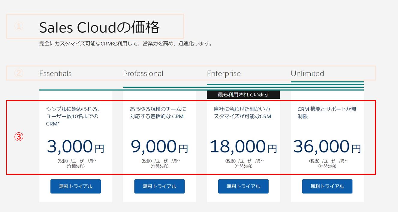Click the 9,000円 Professional price

159,146
